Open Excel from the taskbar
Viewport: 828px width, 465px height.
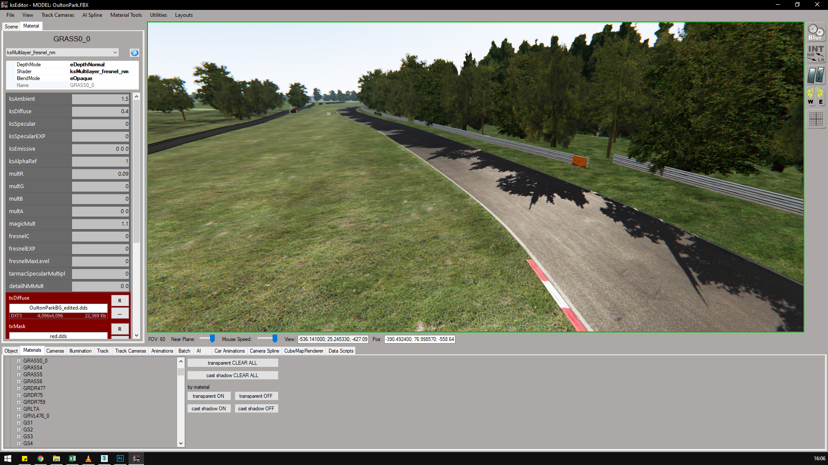[72, 459]
